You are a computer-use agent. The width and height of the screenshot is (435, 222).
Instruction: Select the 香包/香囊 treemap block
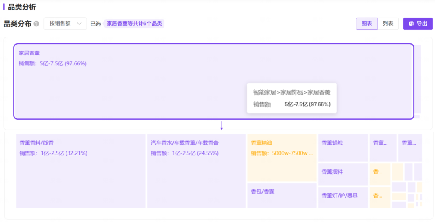pos(282,196)
